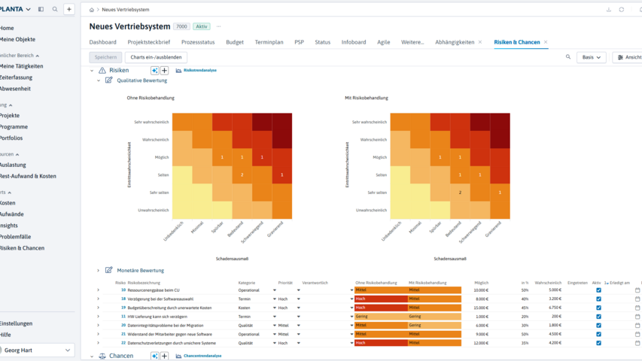Switch to the Projektsteckbrief tab

point(148,42)
